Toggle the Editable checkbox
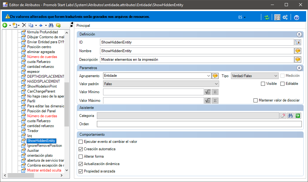Image resolution: width=308 pixels, height=182 pixels. 283,84
